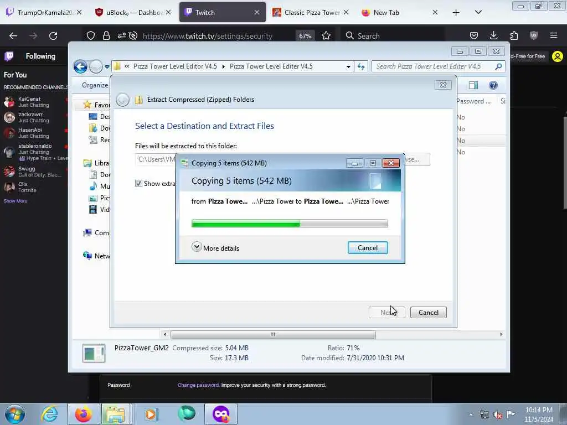Screen dimensions: 567x425
Task: Click Explorer forward navigation arrow
Action: click(x=96, y=66)
